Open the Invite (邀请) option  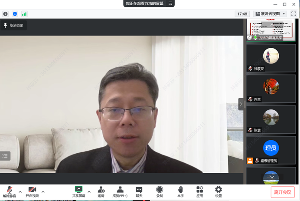coord(101,191)
